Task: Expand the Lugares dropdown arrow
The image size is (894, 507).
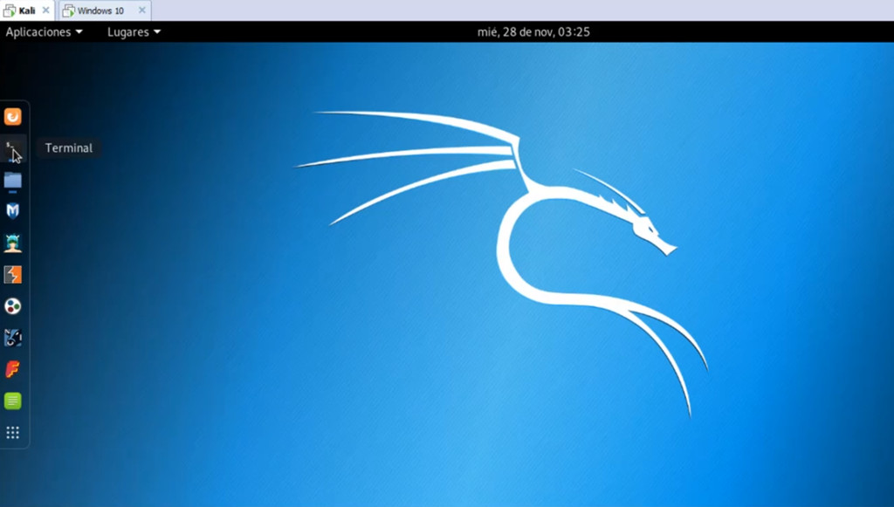Action: pyautogui.click(x=157, y=32)
